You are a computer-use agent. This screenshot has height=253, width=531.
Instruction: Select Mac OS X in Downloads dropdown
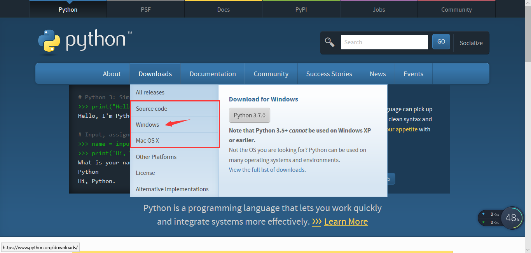(x=174, y=141)
